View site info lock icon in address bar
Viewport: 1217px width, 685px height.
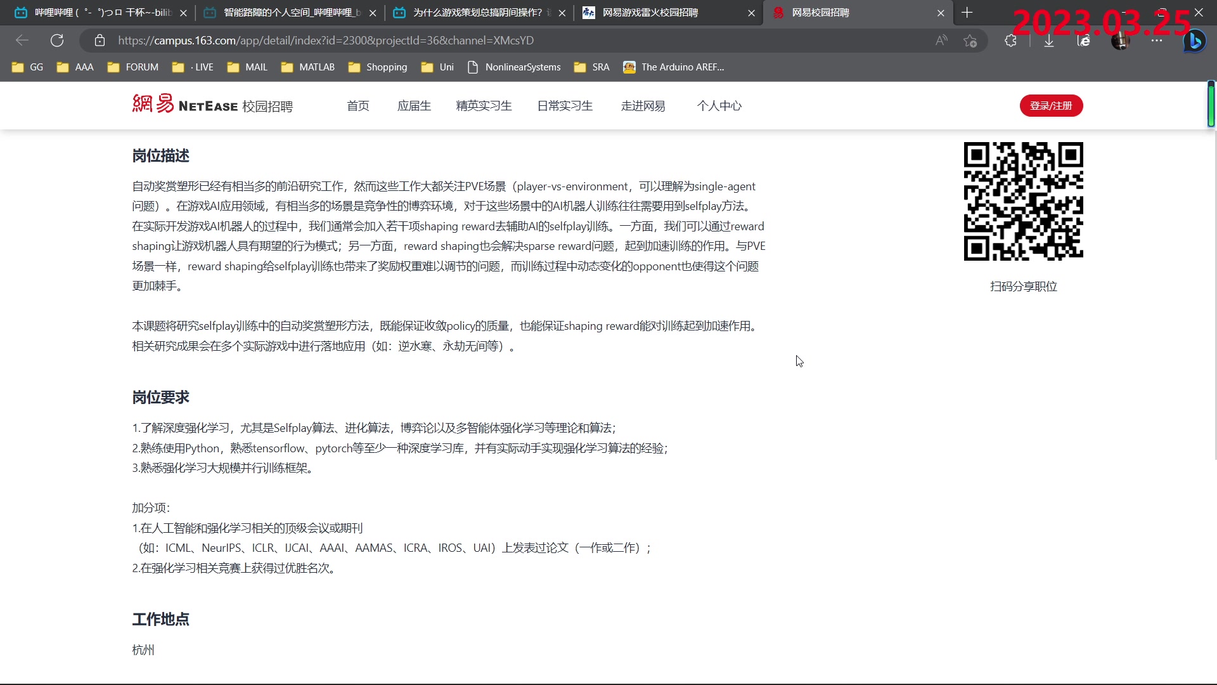tap(100, 41)
